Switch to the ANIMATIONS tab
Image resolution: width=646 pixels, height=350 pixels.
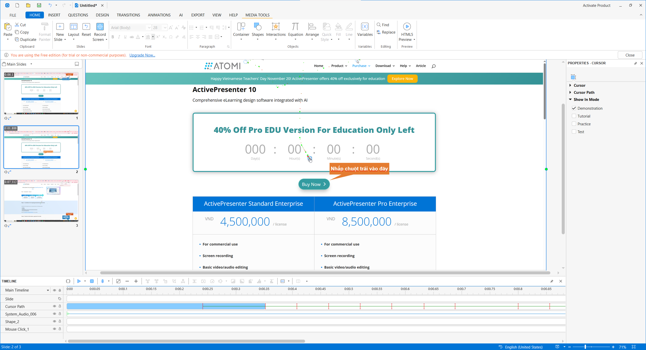[159, 15]
